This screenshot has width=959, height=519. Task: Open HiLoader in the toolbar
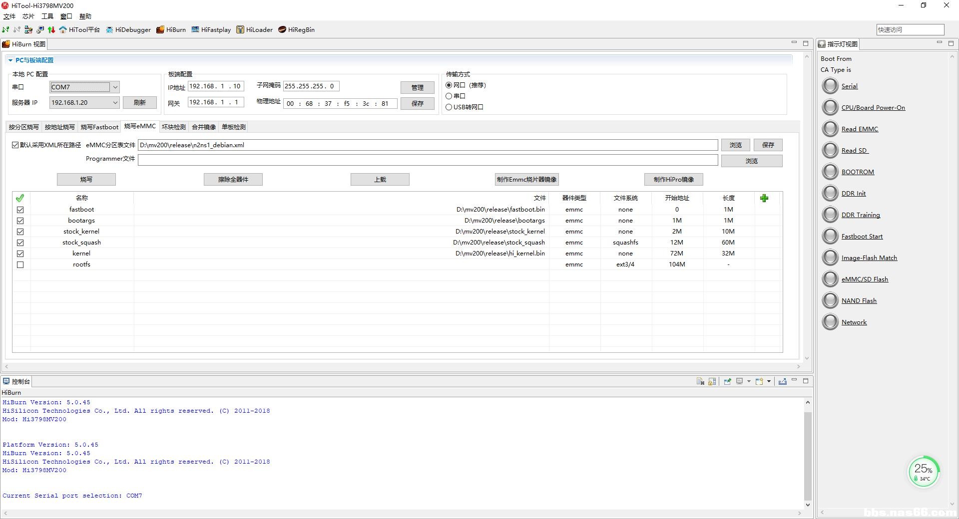[x=255, y=30]
